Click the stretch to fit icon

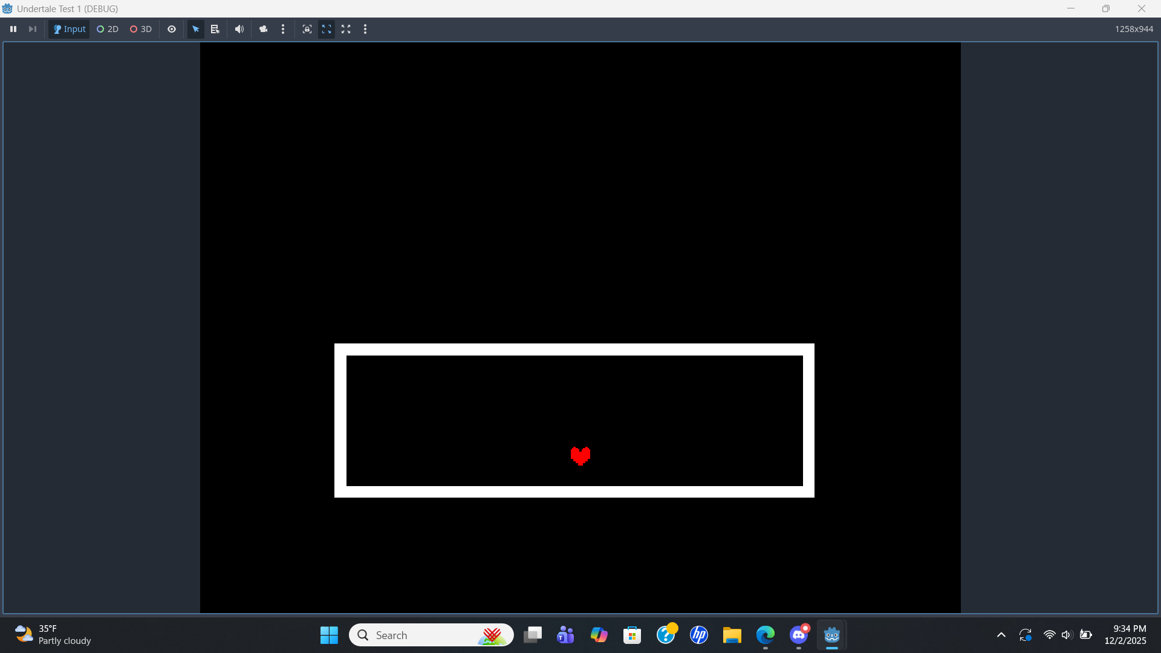pos(346,29)
